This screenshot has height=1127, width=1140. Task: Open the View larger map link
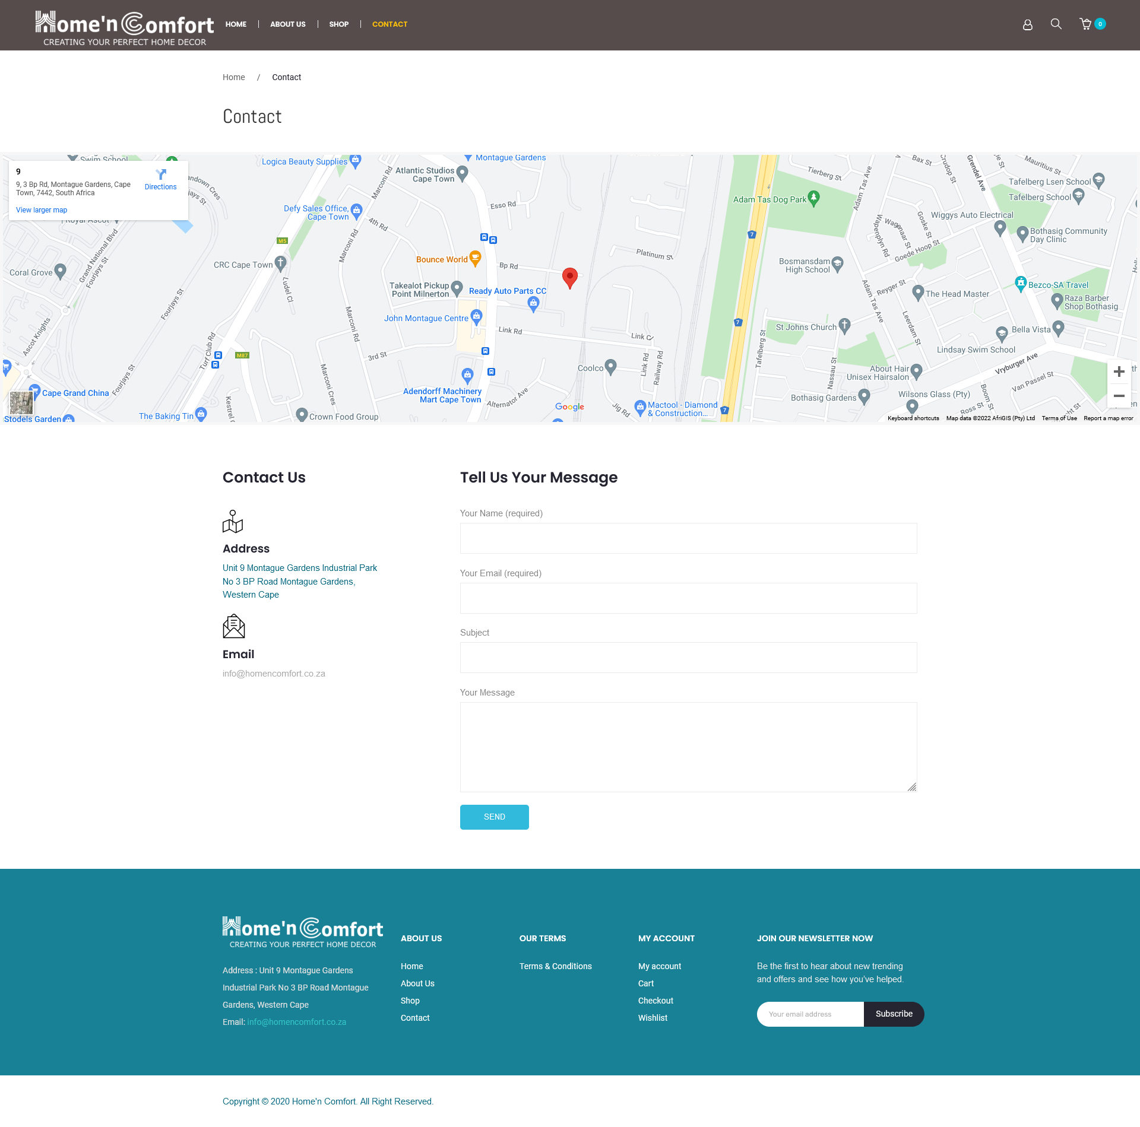42,210
